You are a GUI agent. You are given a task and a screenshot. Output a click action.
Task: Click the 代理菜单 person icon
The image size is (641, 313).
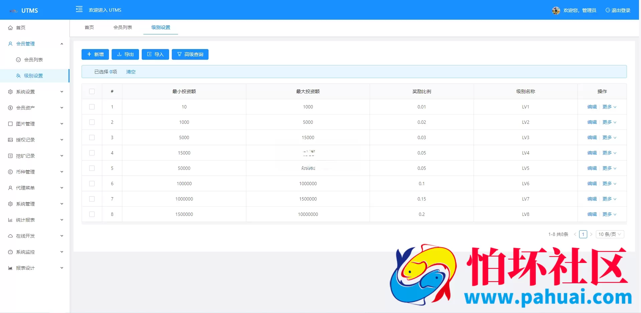click(10, 188)
